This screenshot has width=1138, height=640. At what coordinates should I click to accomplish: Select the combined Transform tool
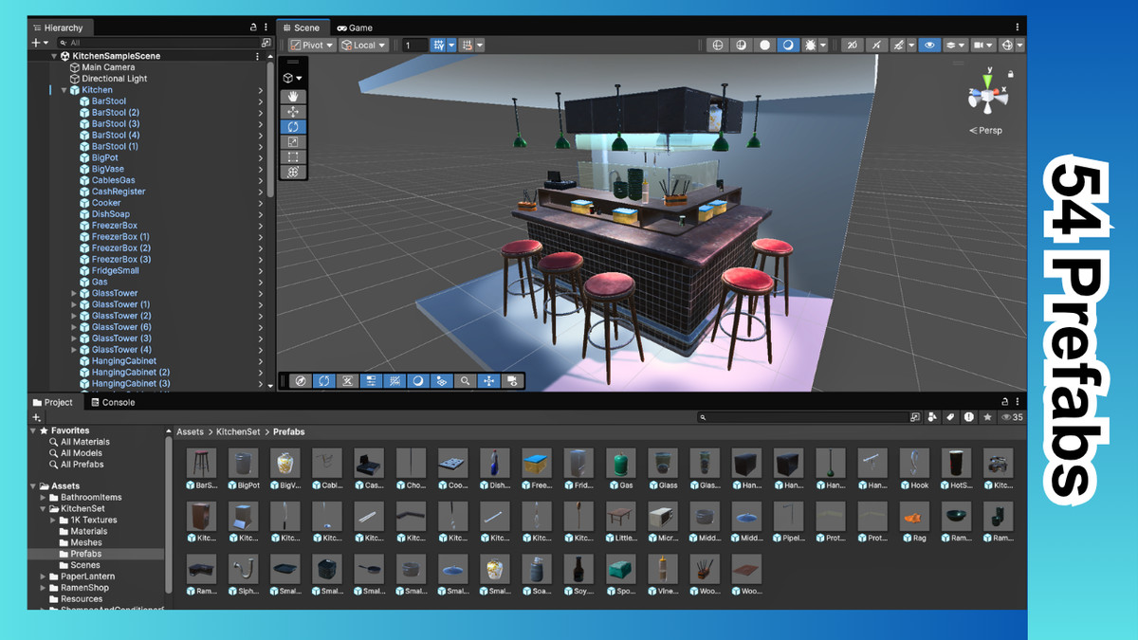294,173
